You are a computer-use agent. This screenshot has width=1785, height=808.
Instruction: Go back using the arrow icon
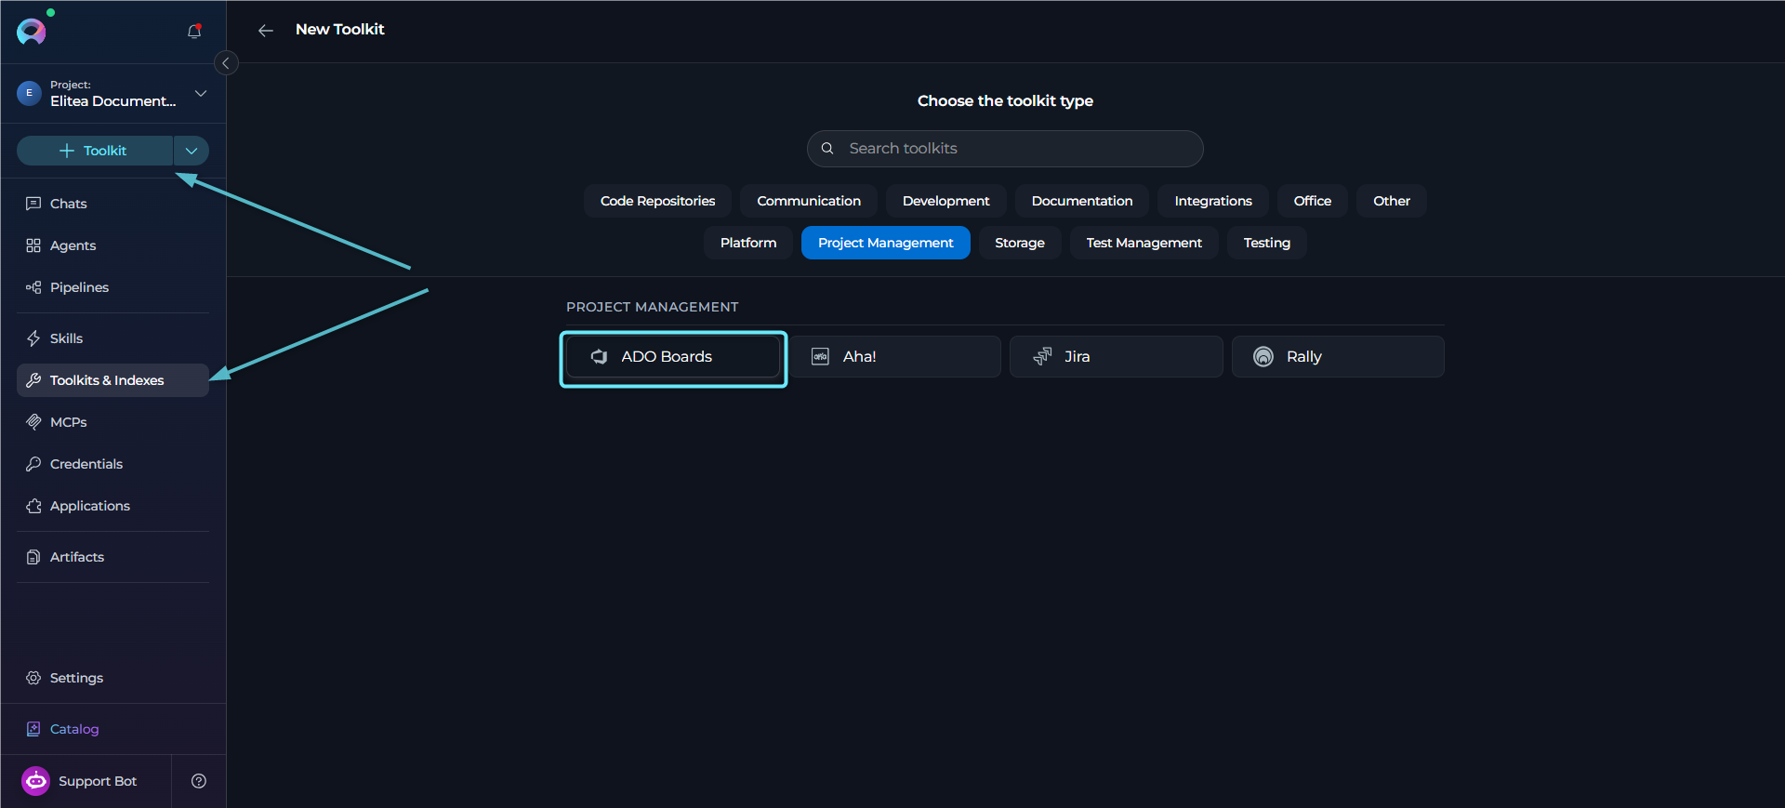click(266, 31)
